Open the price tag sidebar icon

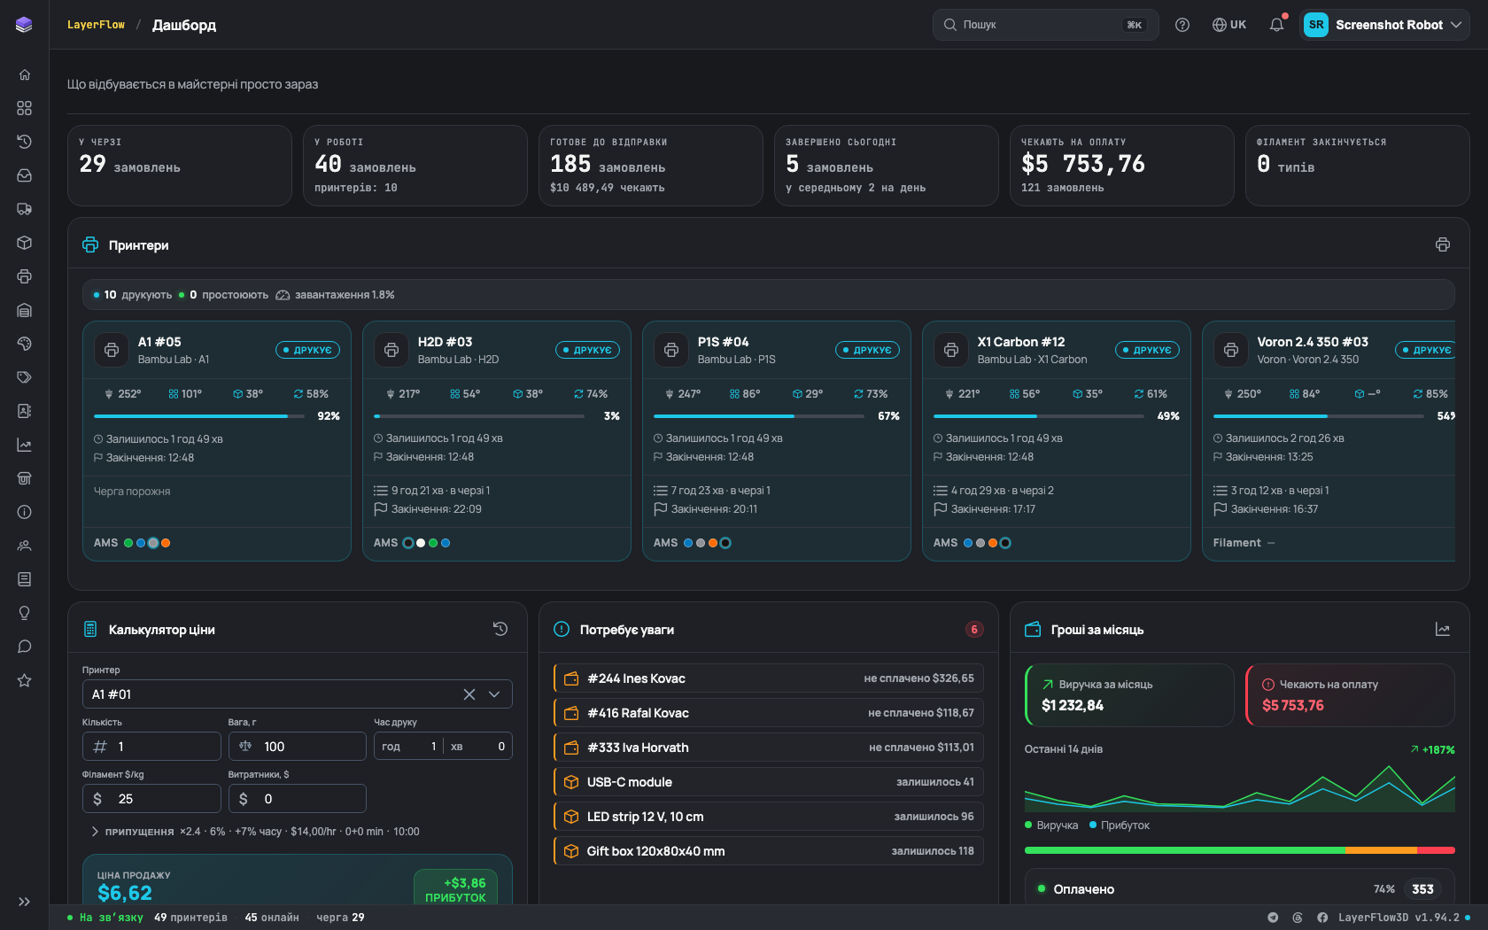[x=25, y=377]
